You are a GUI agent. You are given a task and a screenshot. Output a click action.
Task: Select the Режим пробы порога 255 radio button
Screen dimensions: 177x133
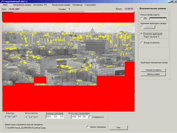coord(142,18)
